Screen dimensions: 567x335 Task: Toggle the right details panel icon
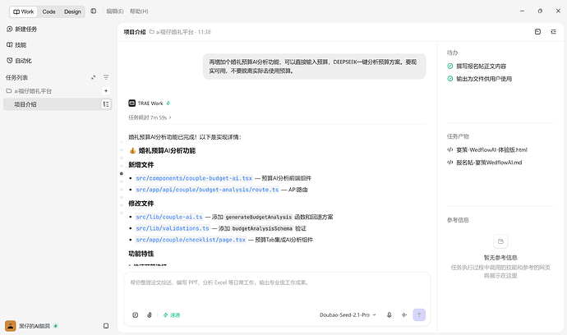coord(553,32)
